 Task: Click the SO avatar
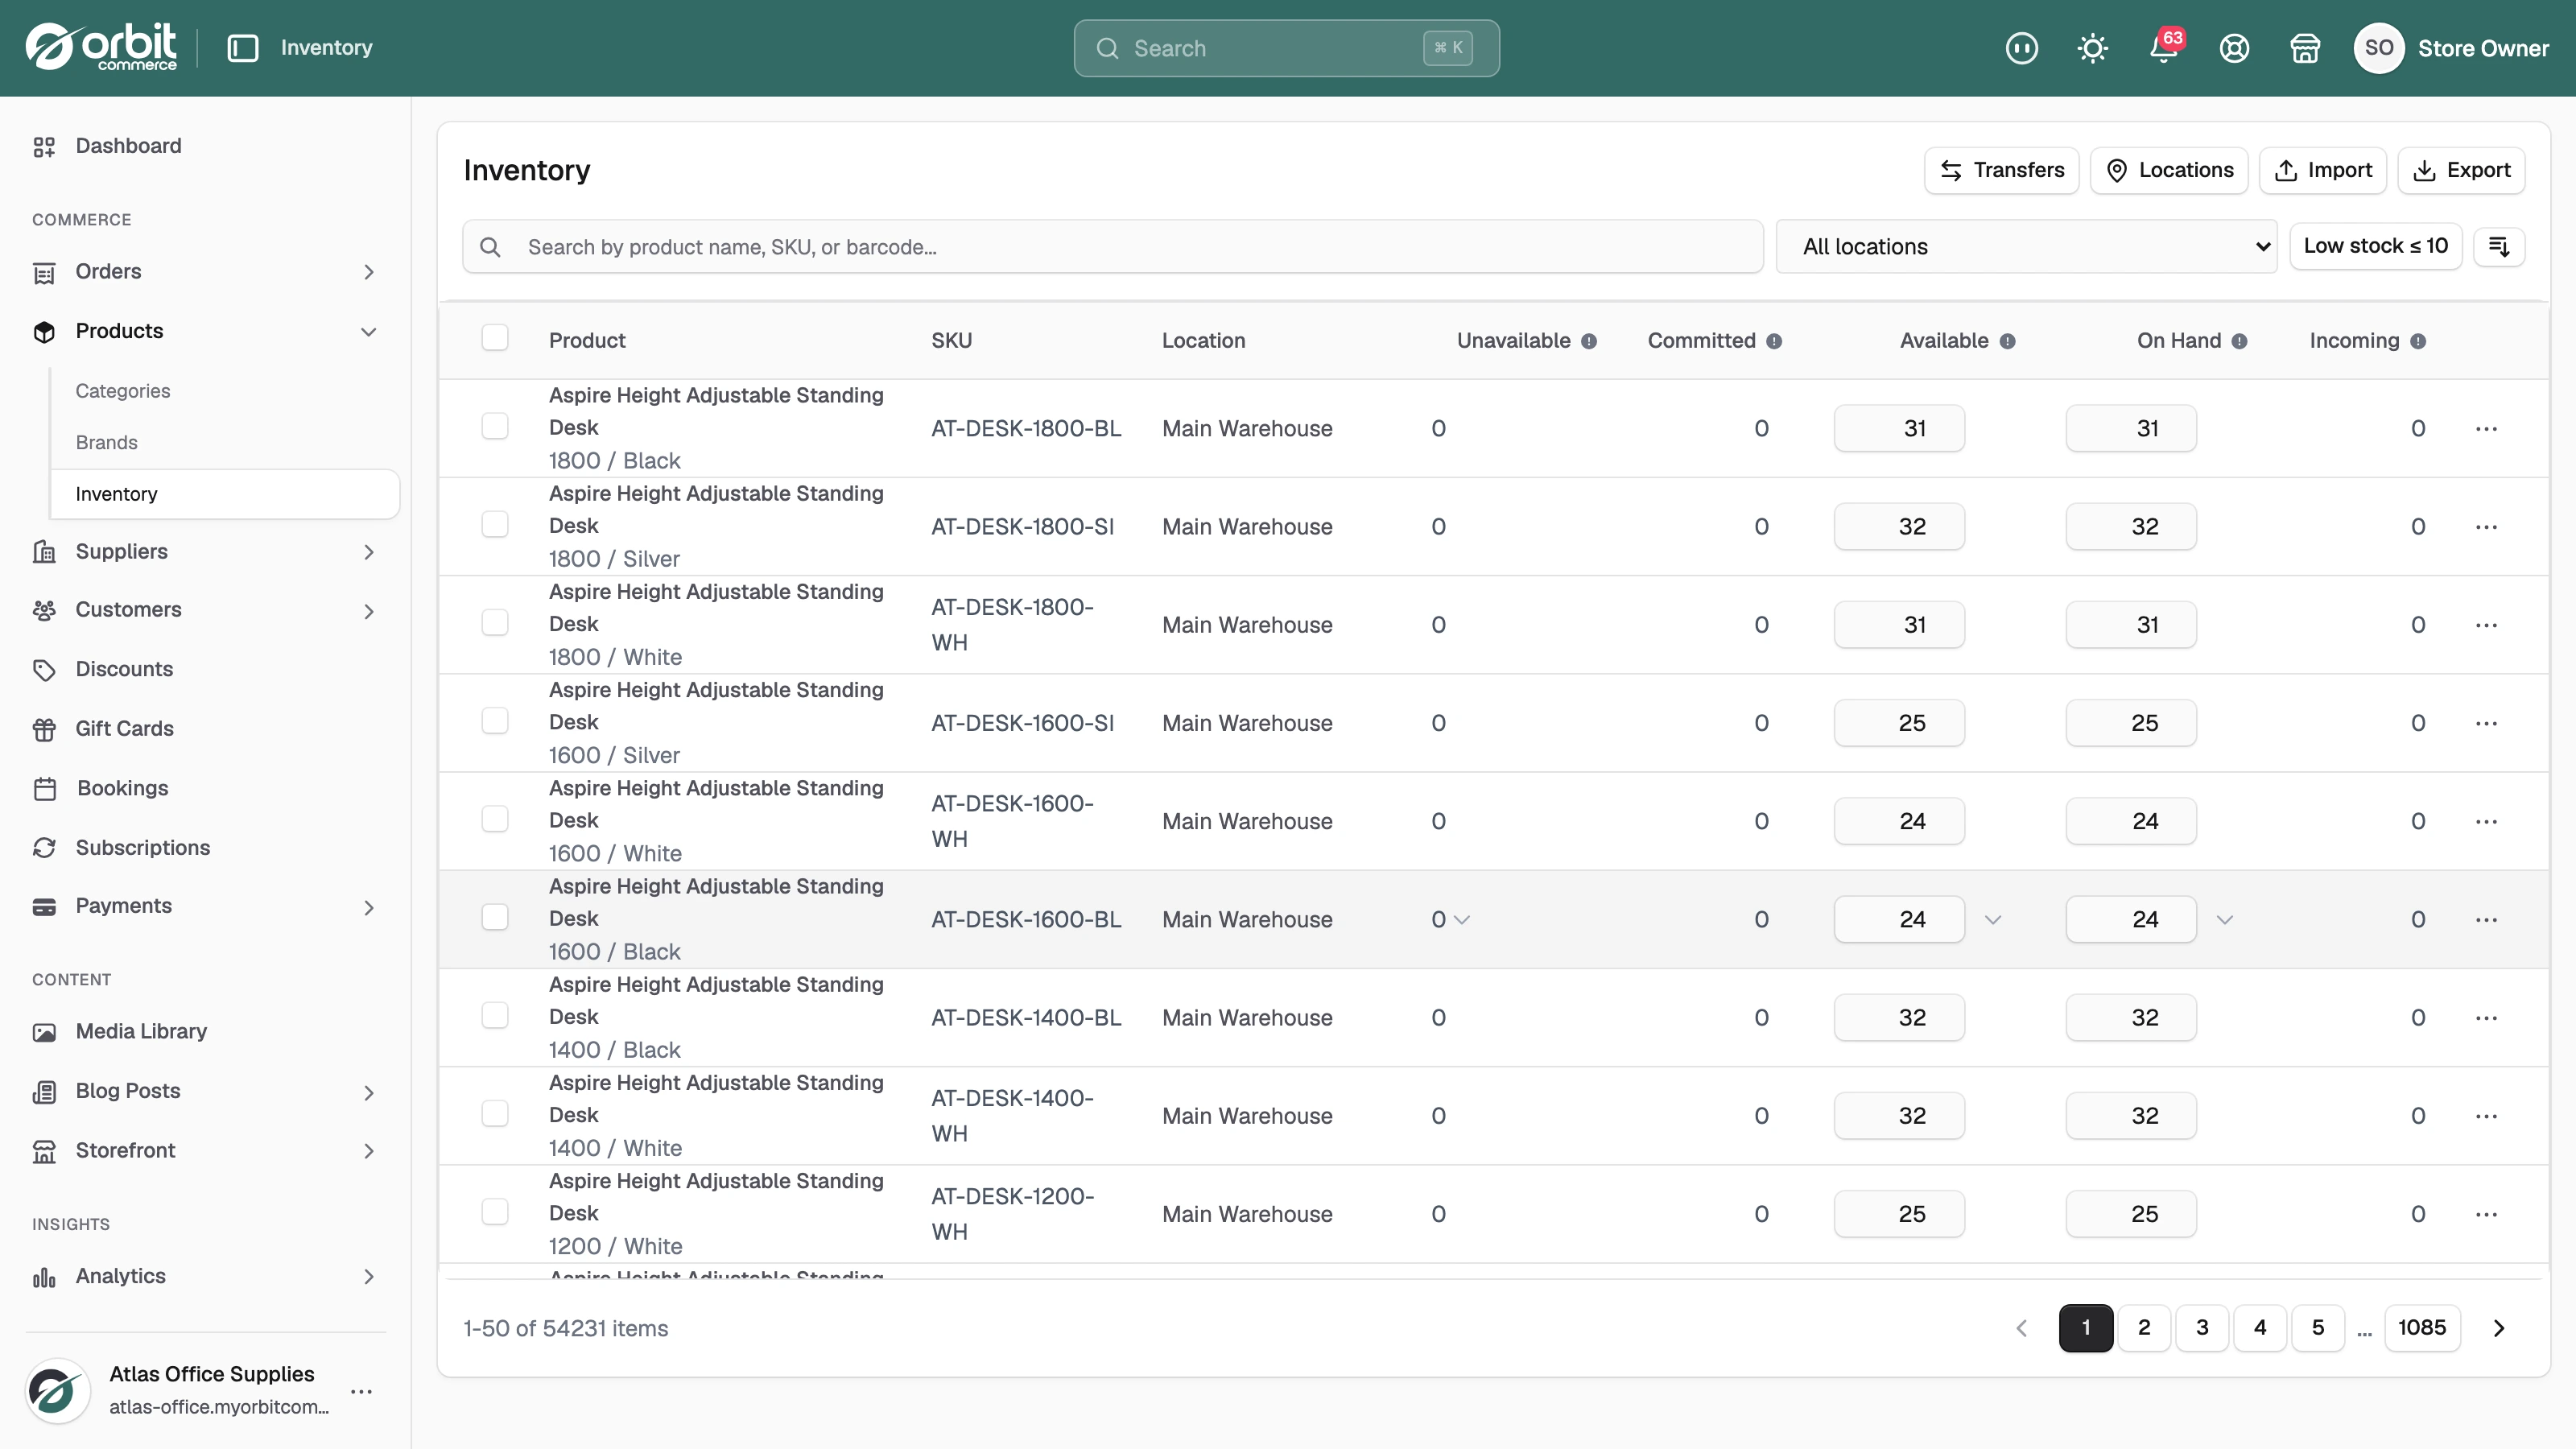pyautogui.click(x=2379, y=48)
